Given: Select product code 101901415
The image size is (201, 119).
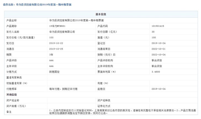Looking at the screenshot, I should pos(158,26).
